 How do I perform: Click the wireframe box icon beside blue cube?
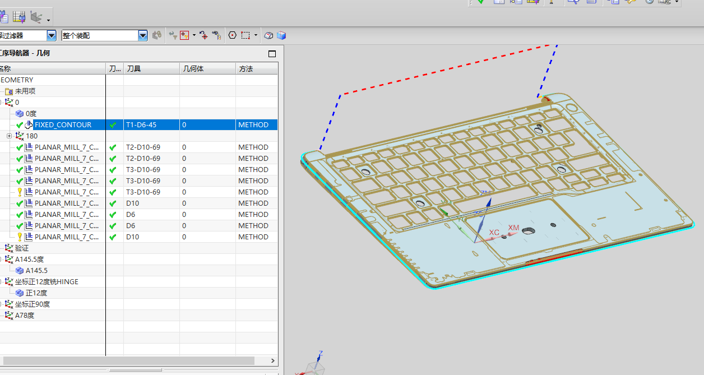pos(269,35)
